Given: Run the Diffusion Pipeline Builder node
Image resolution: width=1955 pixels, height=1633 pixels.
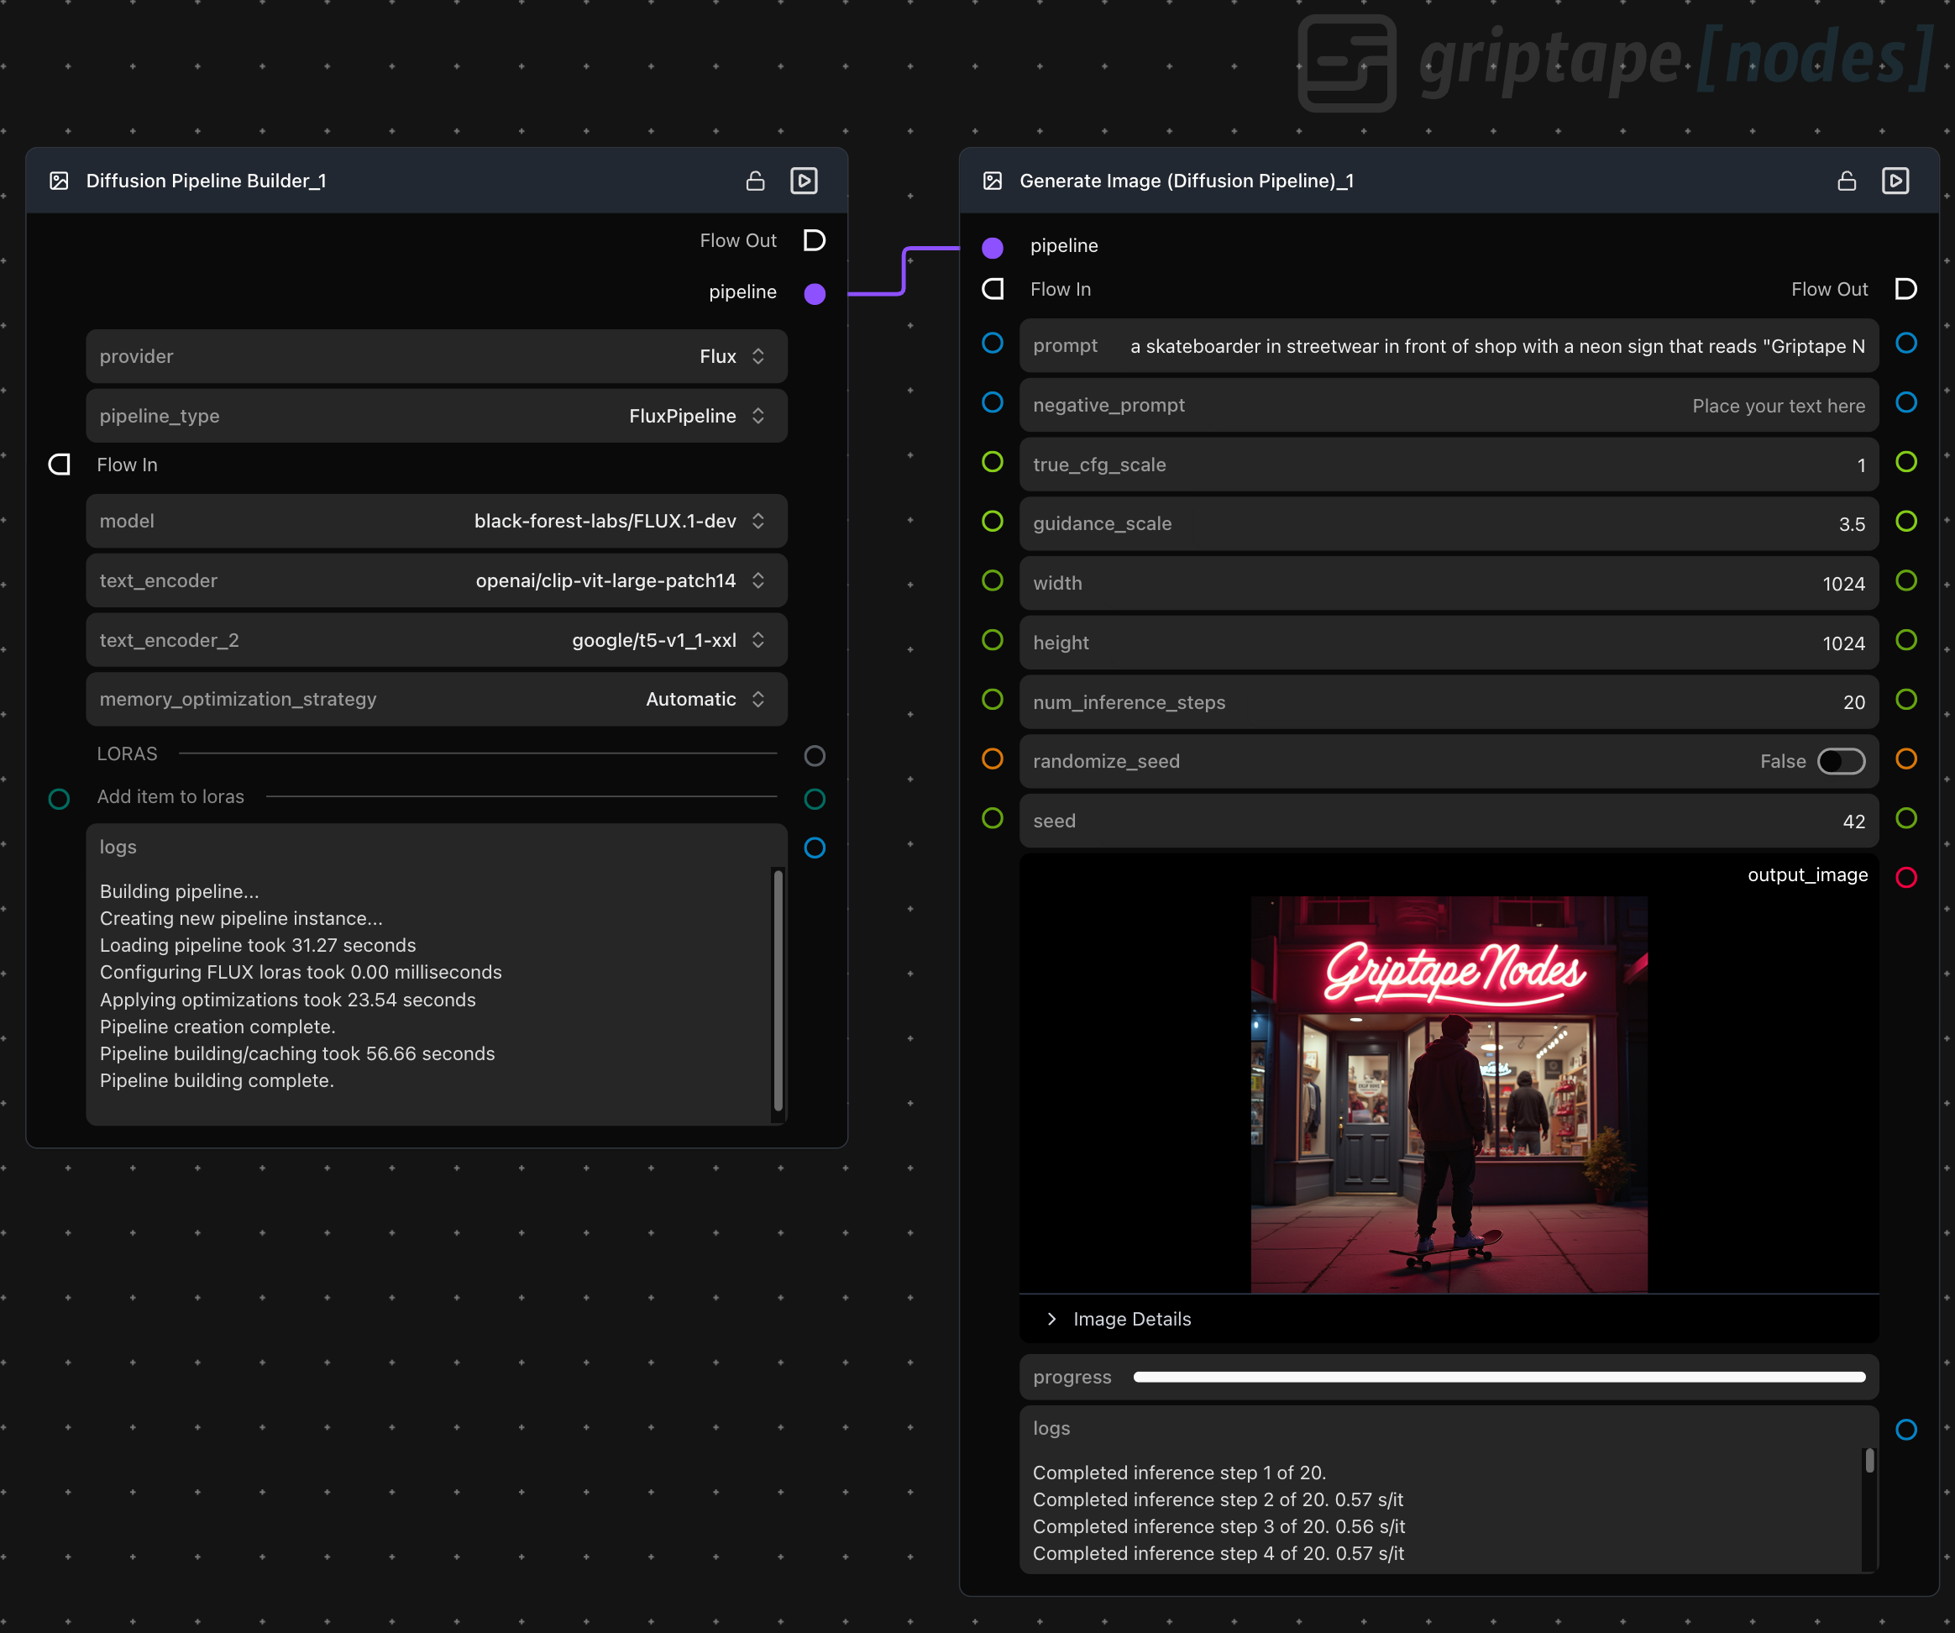Looking at the screenshot, I should tap(804, 181).
